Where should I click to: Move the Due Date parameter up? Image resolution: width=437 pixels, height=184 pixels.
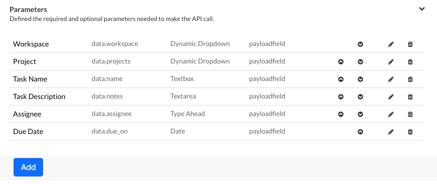pos(360,131)
